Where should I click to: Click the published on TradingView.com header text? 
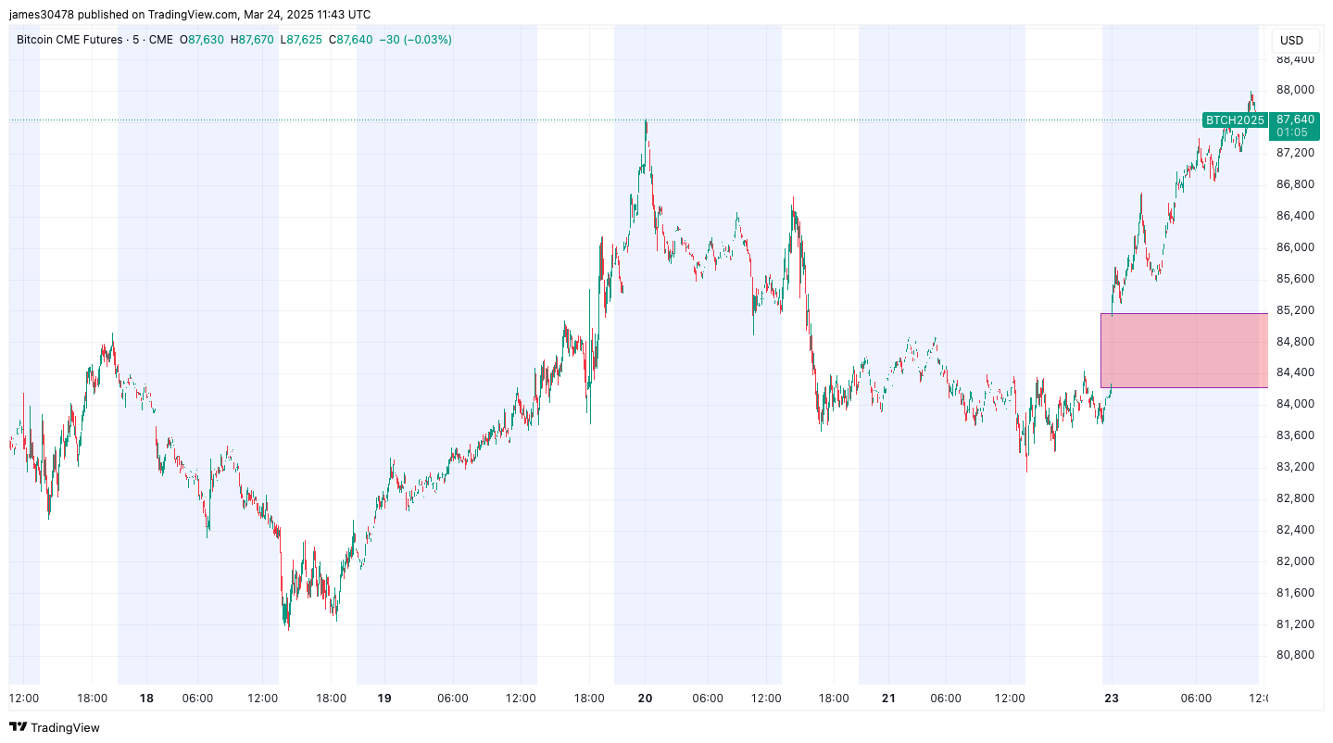190,14
